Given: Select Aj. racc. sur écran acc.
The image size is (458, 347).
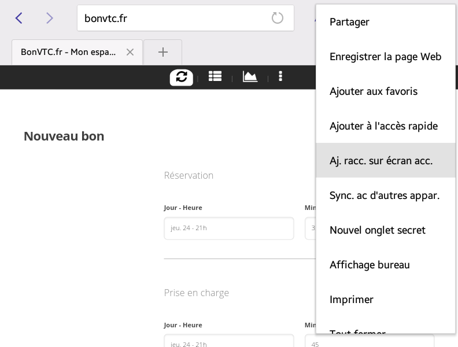Looking at the screenshot, I should click(x=386, y=160).
